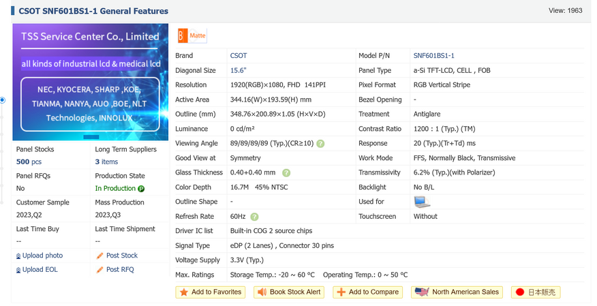The height and width of the screenshot is (306, 597).
Task: Open the CSOT brand link
Action: [x=239, y=56]
